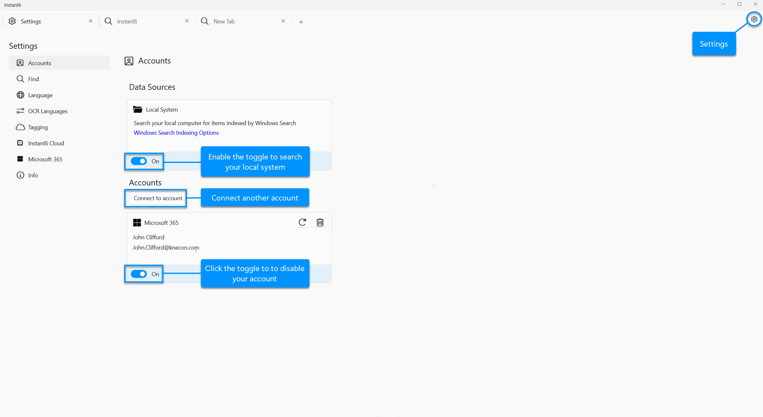Maximize the Instantli window
This screenshot has width=763, height=417.
(x=740, y=4)
